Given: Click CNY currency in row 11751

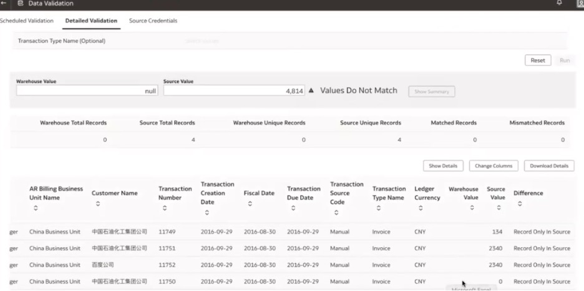Looking at the screenshot, I should [x=420, y=248].
